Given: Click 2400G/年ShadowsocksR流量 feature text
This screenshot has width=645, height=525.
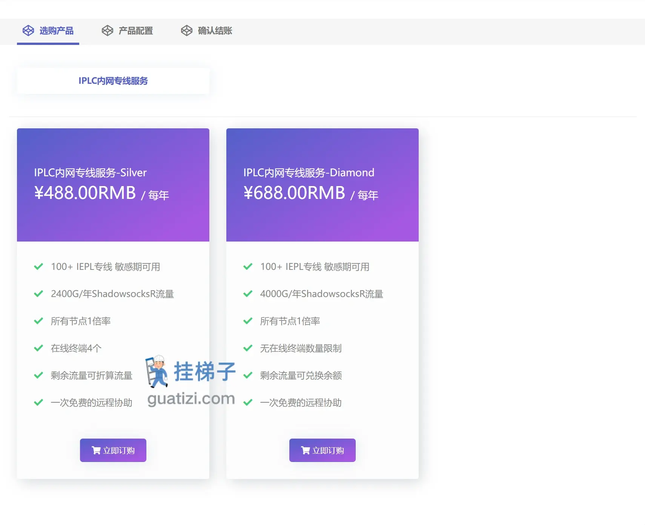Looking at the screenshot, I should [x=112, y=294].
